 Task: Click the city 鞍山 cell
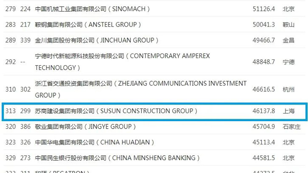pos(289,25)
